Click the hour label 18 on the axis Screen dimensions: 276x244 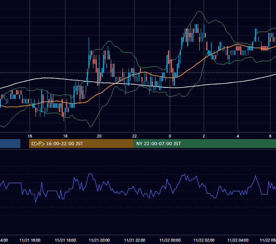[65, 136]
